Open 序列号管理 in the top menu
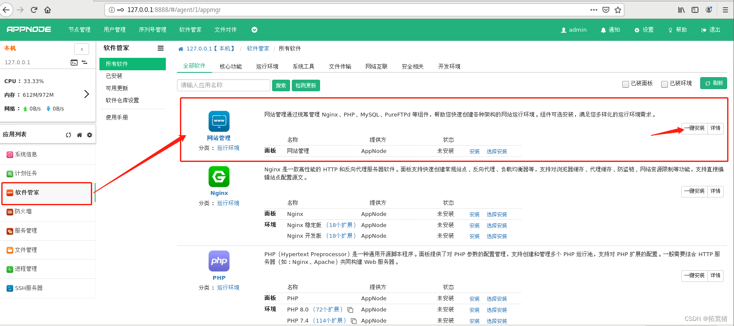This screenshot has height=326, width=734. point(153,30)
